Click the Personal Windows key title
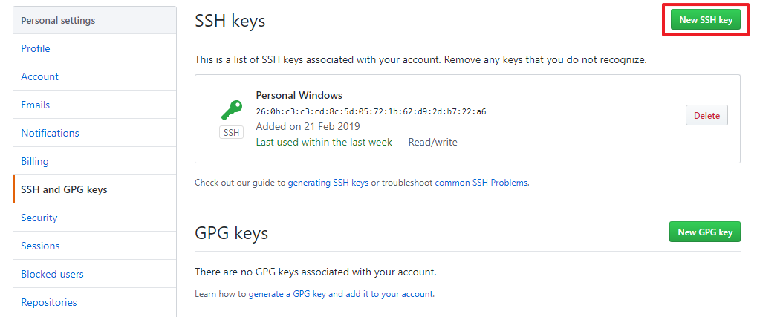Viewport: 757px width, 317px height. (299, 95)
